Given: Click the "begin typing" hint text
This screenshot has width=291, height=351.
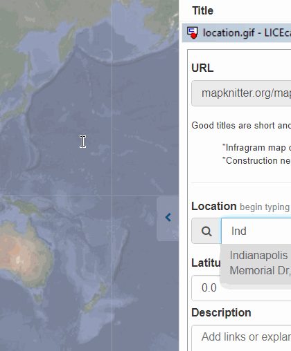Looking at the screenshot, I should [265, 207].
